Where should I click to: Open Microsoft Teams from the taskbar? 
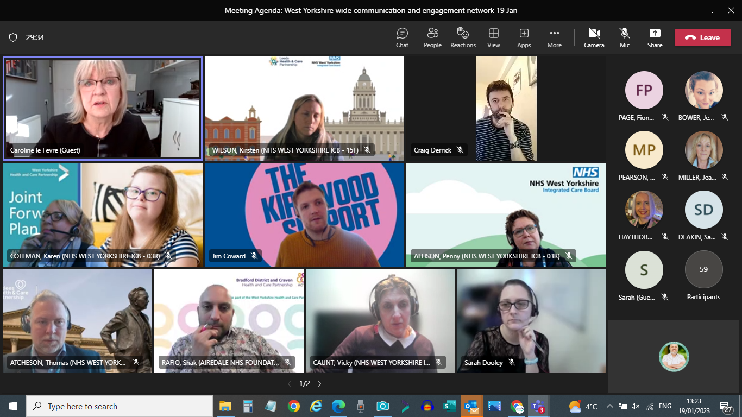[538, 406]
